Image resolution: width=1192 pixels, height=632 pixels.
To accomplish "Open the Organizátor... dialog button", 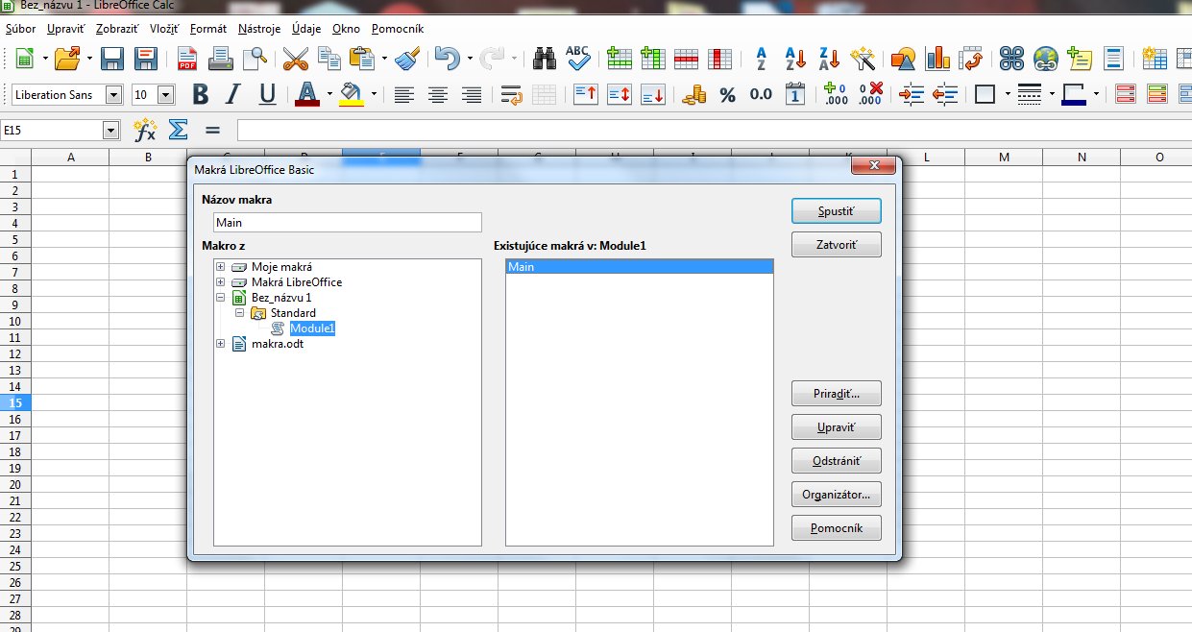I will [x=836, y=495].
